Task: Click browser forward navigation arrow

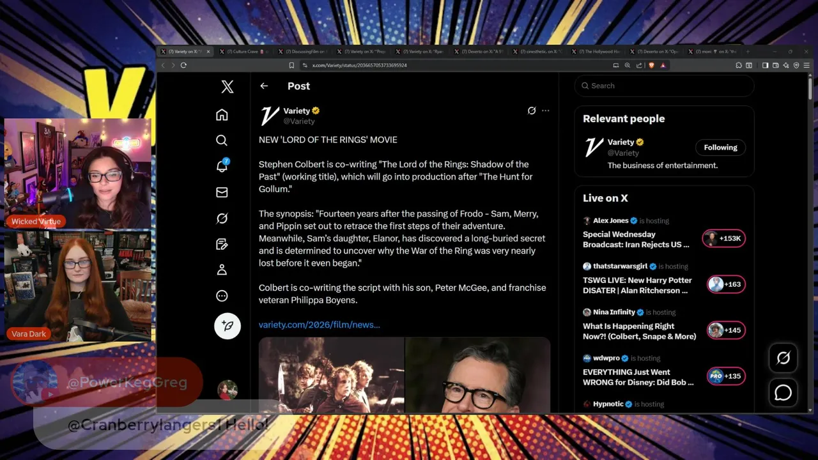Action: 172,65
